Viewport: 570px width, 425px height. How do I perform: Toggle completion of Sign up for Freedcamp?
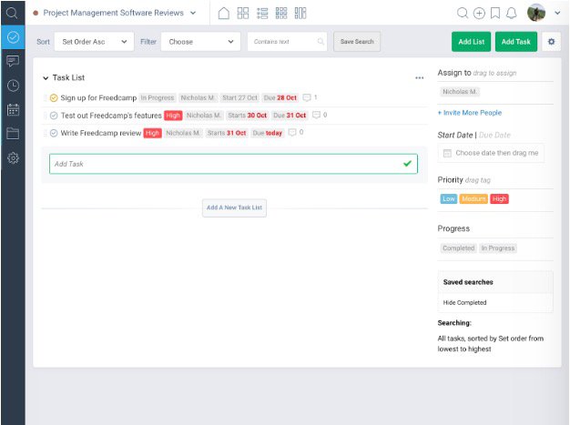pyautogui.click(x=54, y=97)
